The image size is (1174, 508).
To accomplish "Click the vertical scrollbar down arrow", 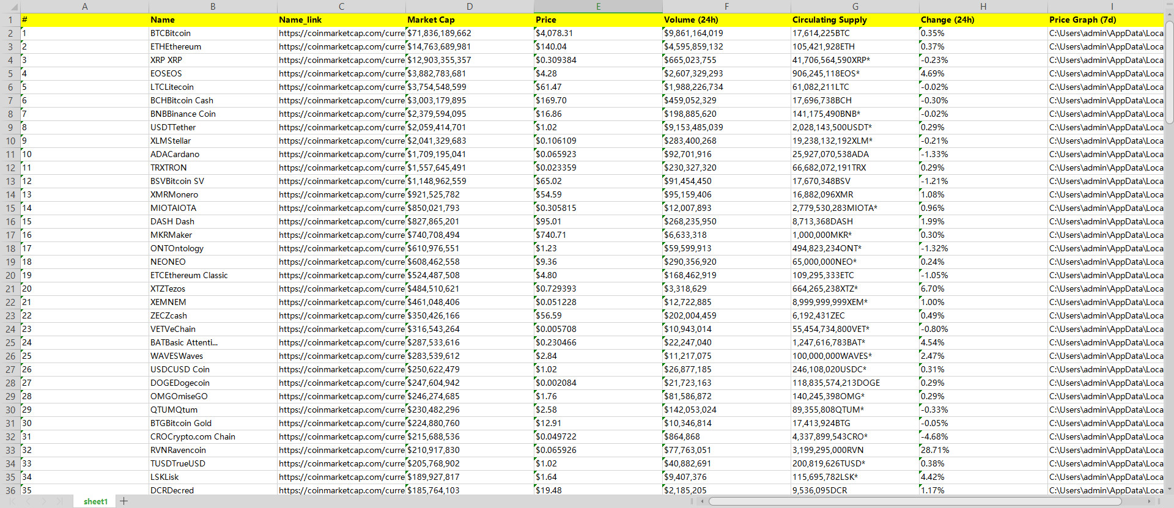I will [x=1169, y=489].
